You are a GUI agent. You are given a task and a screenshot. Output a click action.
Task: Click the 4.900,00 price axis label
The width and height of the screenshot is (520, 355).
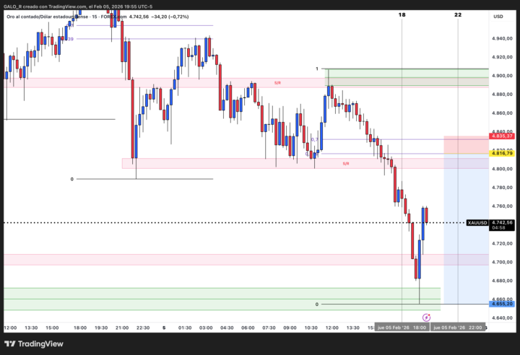coord(502,76)
